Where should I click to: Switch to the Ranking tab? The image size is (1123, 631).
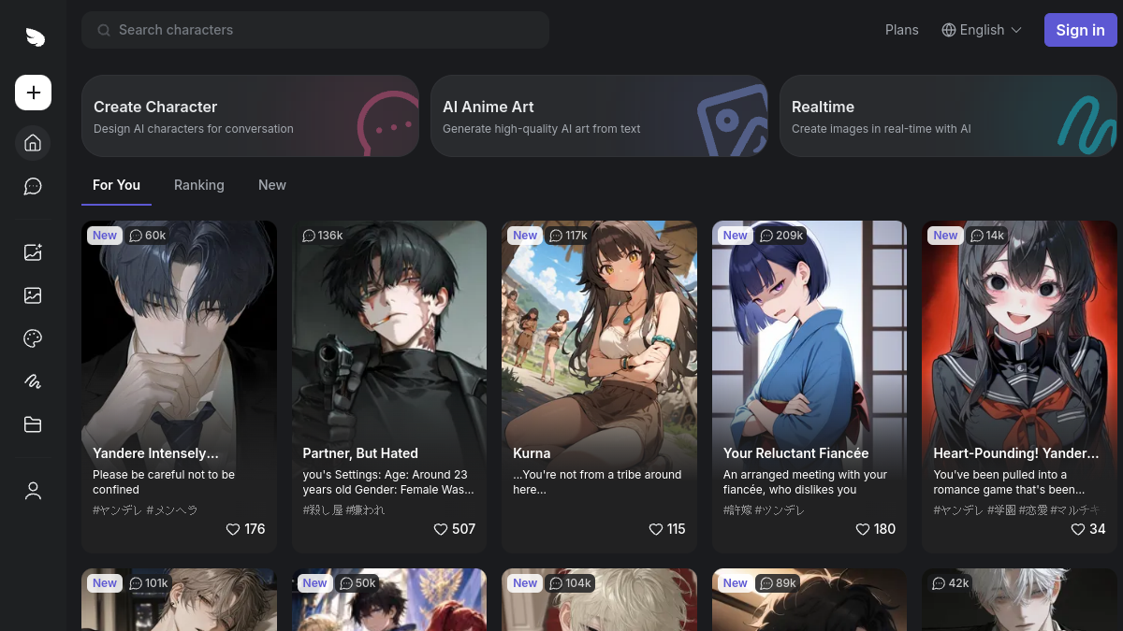tap(199, 185)
